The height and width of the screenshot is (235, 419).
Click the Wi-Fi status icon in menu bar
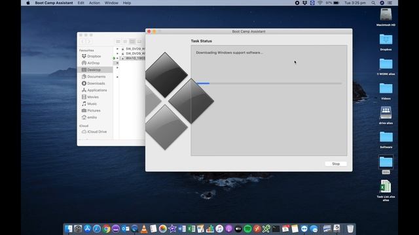[320, 3]
